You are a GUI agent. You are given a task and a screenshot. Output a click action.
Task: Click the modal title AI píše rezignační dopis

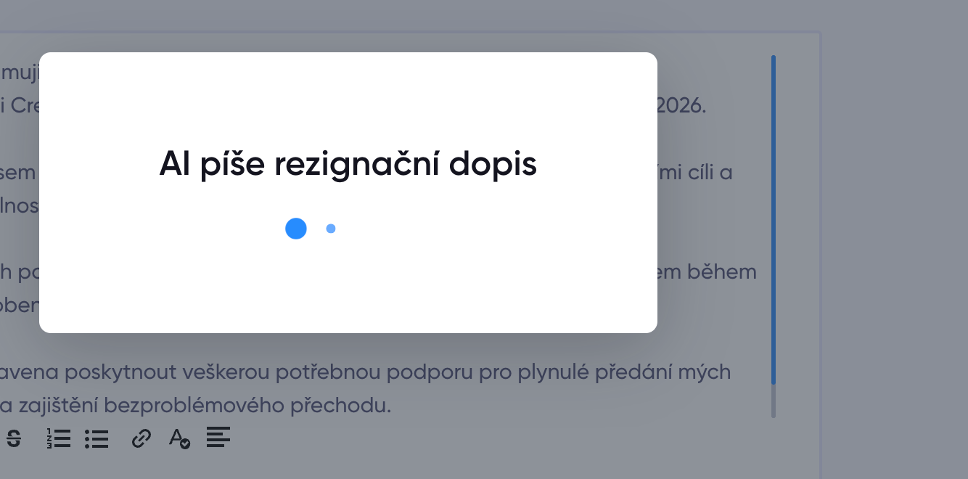tap(348, 164)
